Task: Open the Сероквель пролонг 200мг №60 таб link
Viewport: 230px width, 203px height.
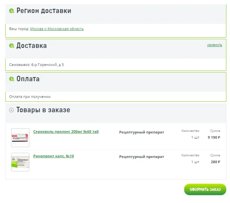Action: click(66, 132)
